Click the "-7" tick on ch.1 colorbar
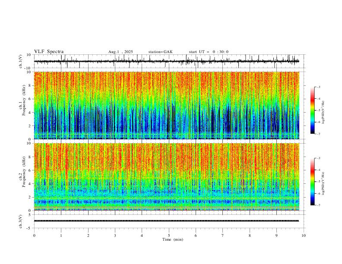The height and width of the screenshot is (264, 342). [318, 134]
